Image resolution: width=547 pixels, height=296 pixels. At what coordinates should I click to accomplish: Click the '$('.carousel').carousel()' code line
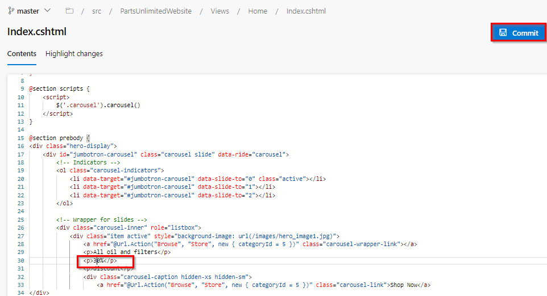coord(98,105)
